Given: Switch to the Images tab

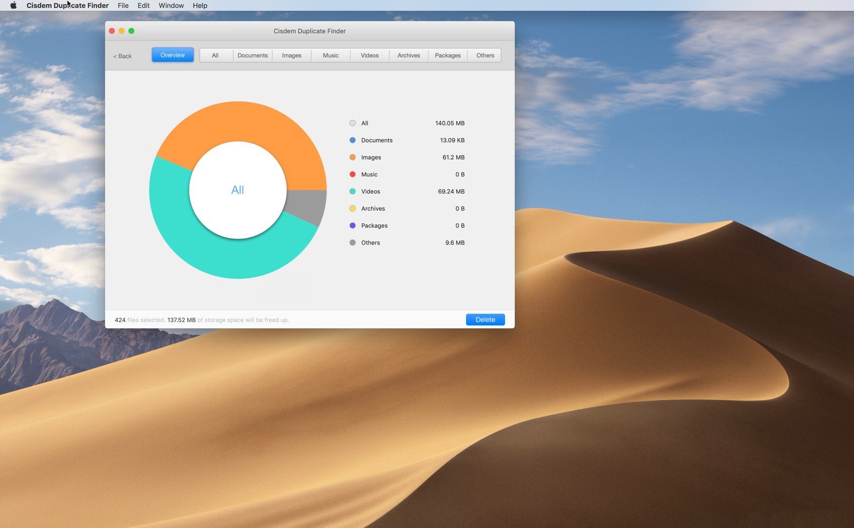Looking at the screenshot, I should [x=292, y=56].
